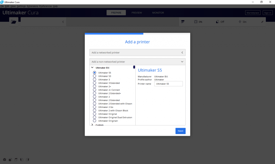Open the View menu
The image size is (275, 164).
tap(13, 6)
